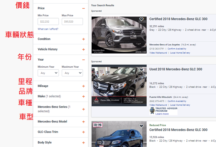Image resolution: width=216 pixels, height=147 pixels.
Task: Click the 32,291 miles text
Action: (x=157, y=26)
